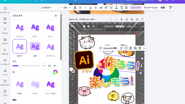The width and height of the screenshot is (185, 104).
Task: Apply the 中抜き hollow text effect
Action: click(x=20, y=84)
